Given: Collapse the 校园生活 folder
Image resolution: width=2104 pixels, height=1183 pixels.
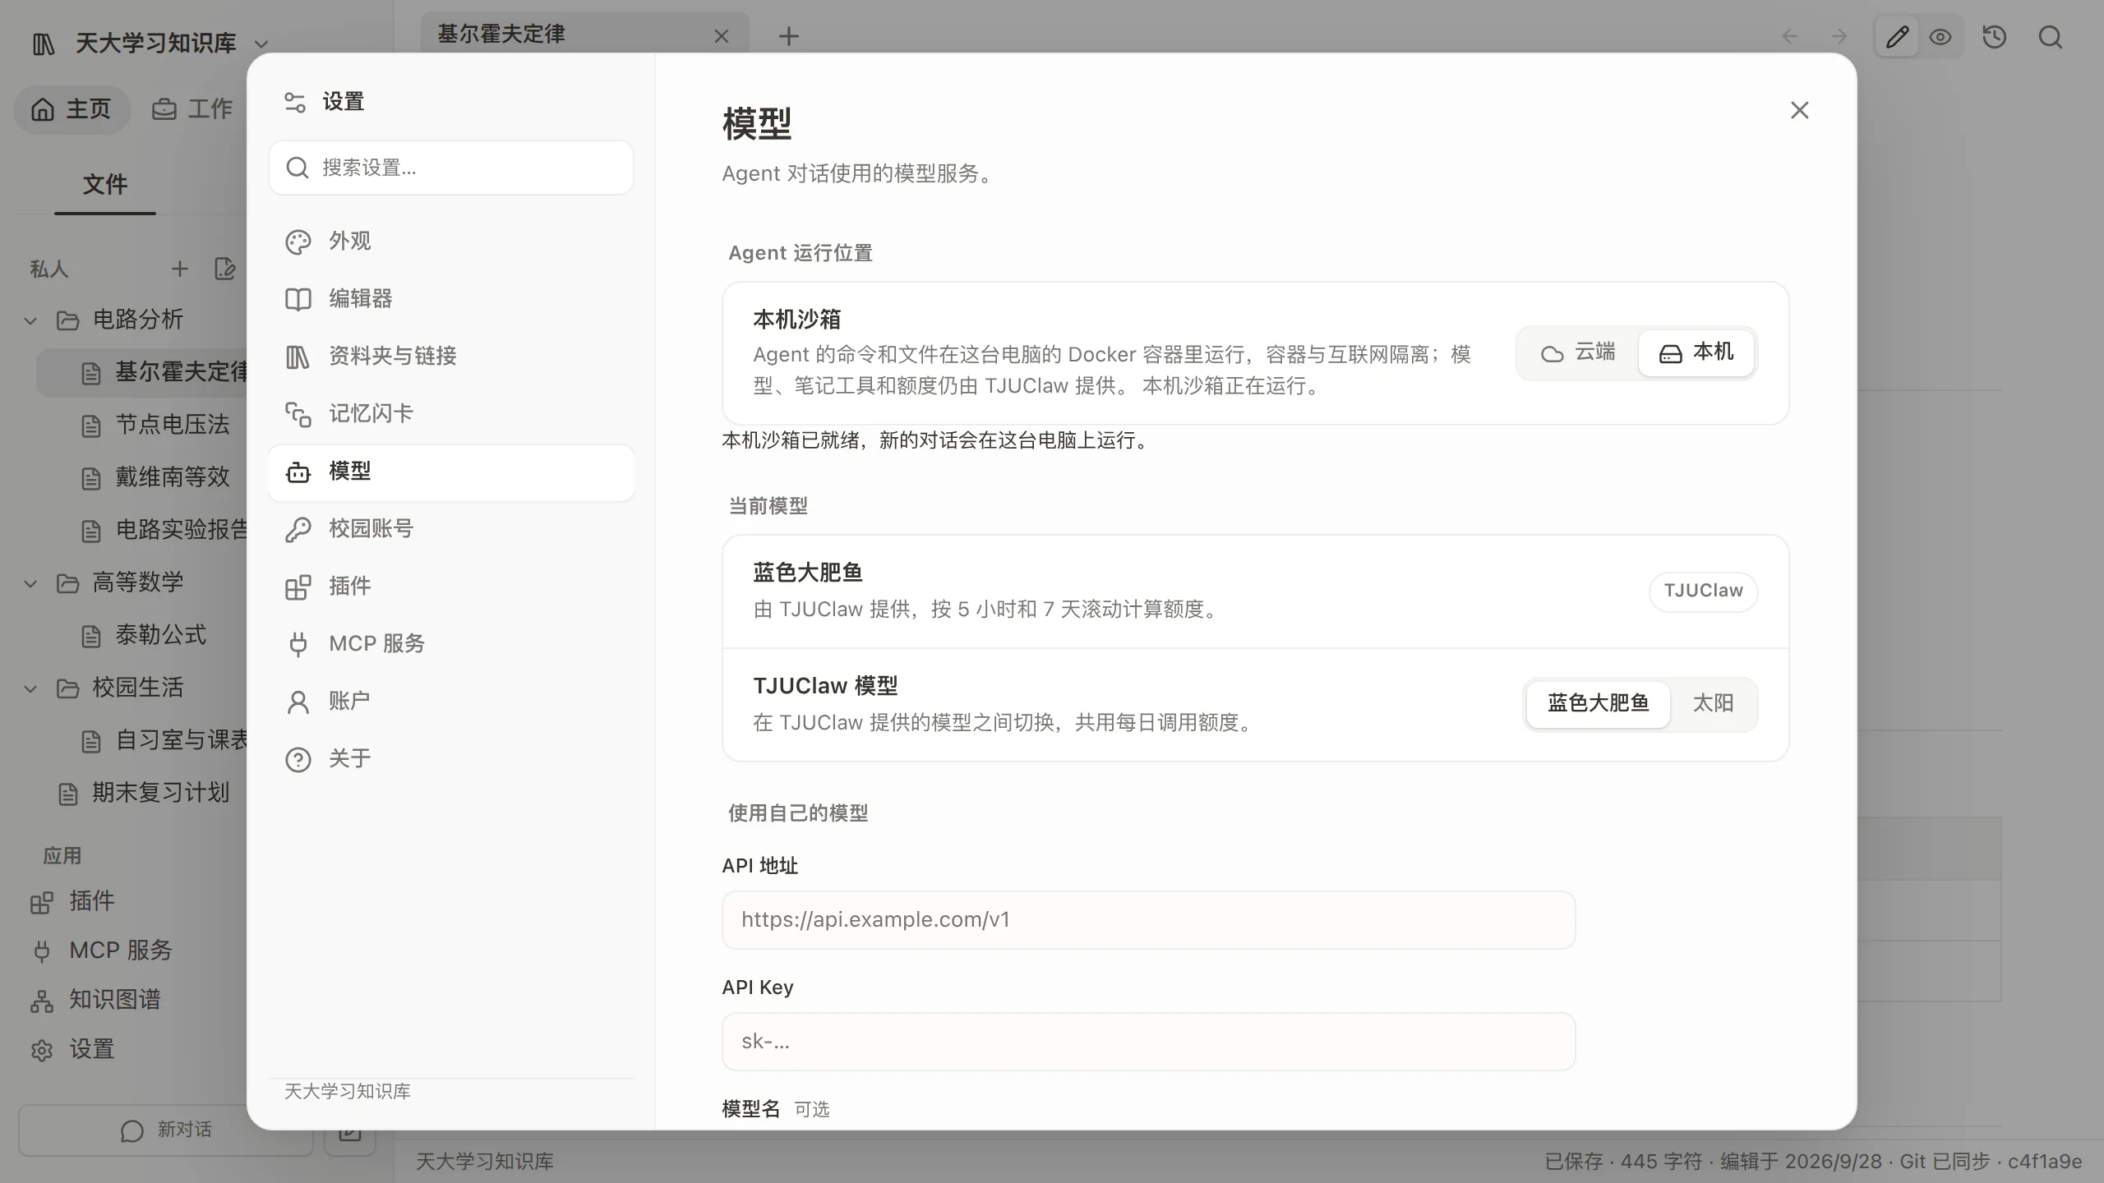Looking at the screenshot, I should point(30,688).
